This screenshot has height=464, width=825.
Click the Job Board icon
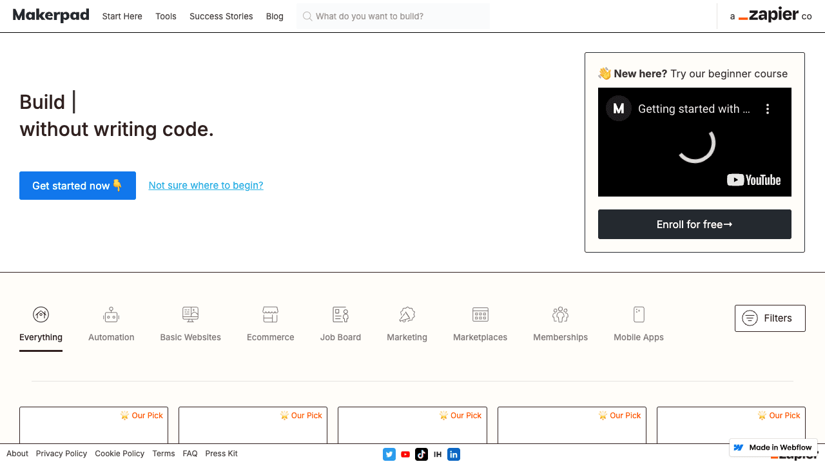pyautogui.click(x=341, y=314)
